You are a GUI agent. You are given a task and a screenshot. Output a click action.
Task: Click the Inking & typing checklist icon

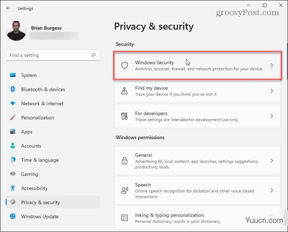[x=124, y=218]
